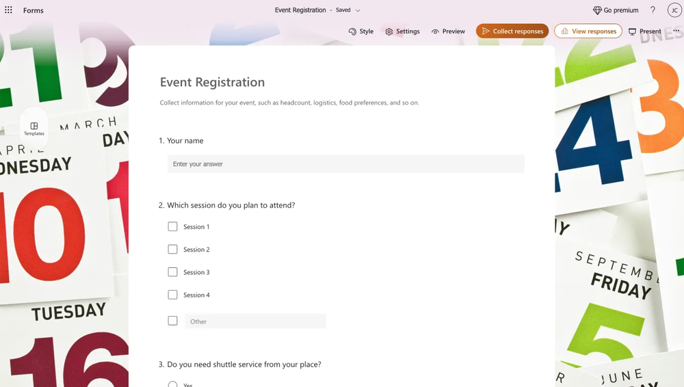
Task: Click the Your name answer field
Action: pyautogui.click(x=345, y=164)
